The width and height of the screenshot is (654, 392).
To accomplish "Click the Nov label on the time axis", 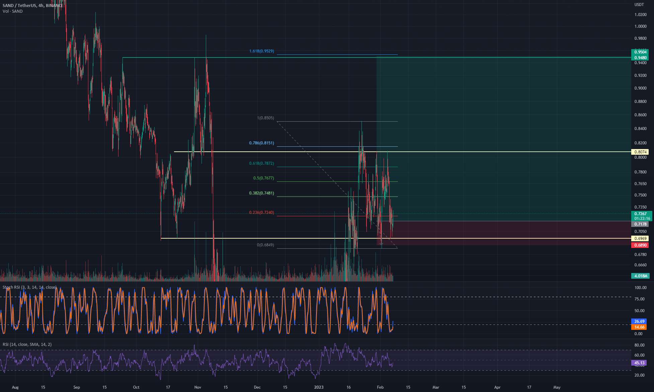I will [x=197, y=388].
